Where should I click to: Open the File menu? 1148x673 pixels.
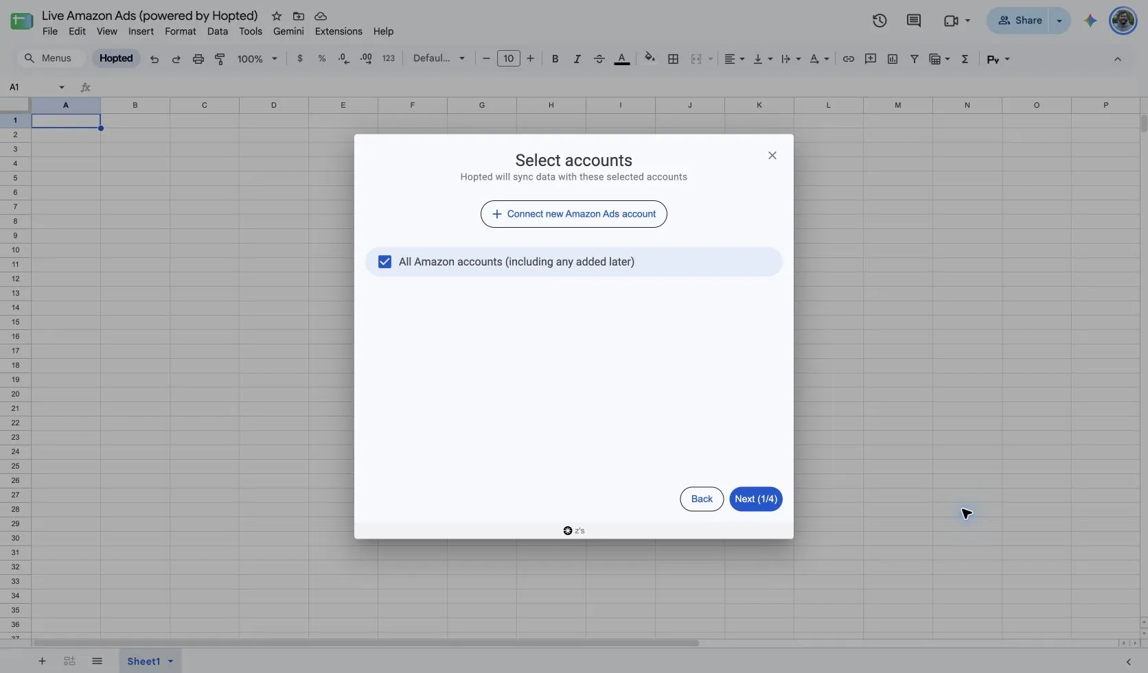(x=50, y=32)
